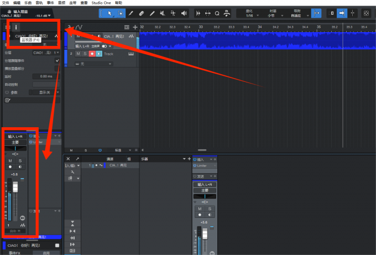Open the mixer wrench settings icon

coord(72,172)
